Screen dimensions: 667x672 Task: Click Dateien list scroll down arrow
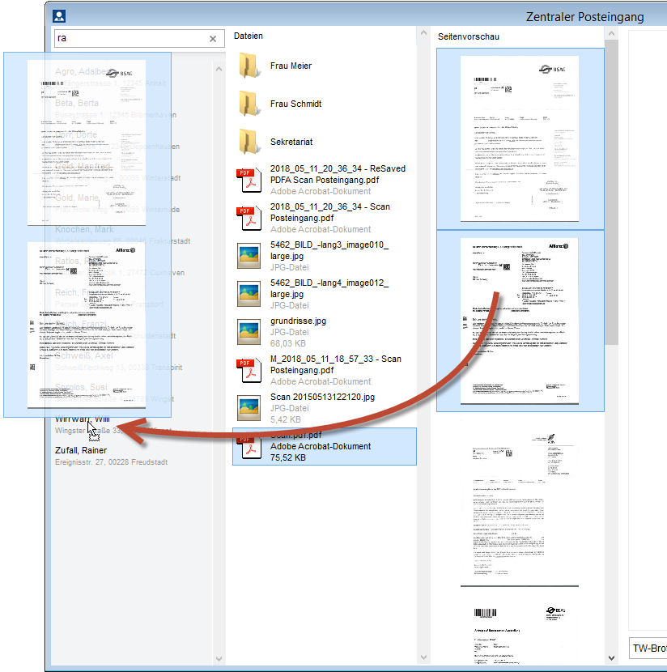click(x=423, y=657)
